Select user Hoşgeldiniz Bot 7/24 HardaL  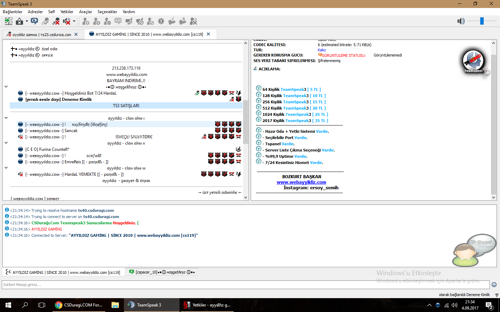pyautogui.click(x=71, y=93)
